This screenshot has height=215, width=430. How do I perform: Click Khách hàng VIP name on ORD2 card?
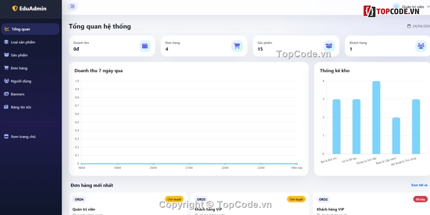click(x=330, y=209)
